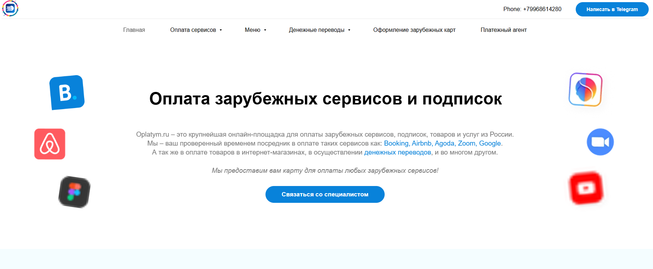Open the Меню navigation item
The width and height of the screenshot is (653, 269).
[253, 30]
